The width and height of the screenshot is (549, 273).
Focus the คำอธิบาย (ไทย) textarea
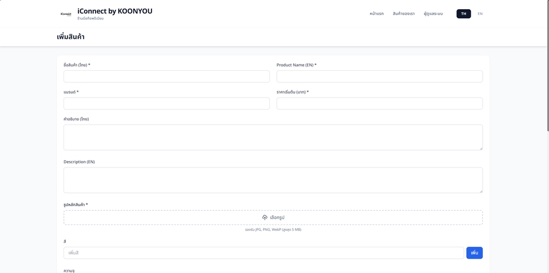click(273, 137)
